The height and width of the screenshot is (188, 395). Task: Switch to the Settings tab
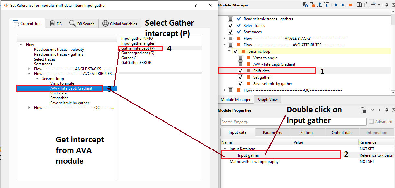tap(307, 132)
